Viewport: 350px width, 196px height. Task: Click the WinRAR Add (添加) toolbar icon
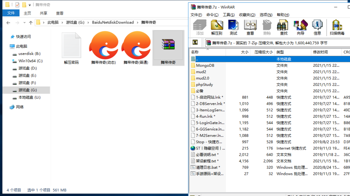click(x=200, y=27)
